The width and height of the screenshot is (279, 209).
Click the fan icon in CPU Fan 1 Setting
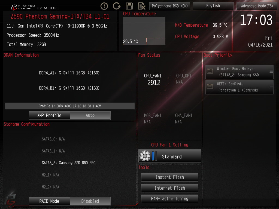[145, 156]
